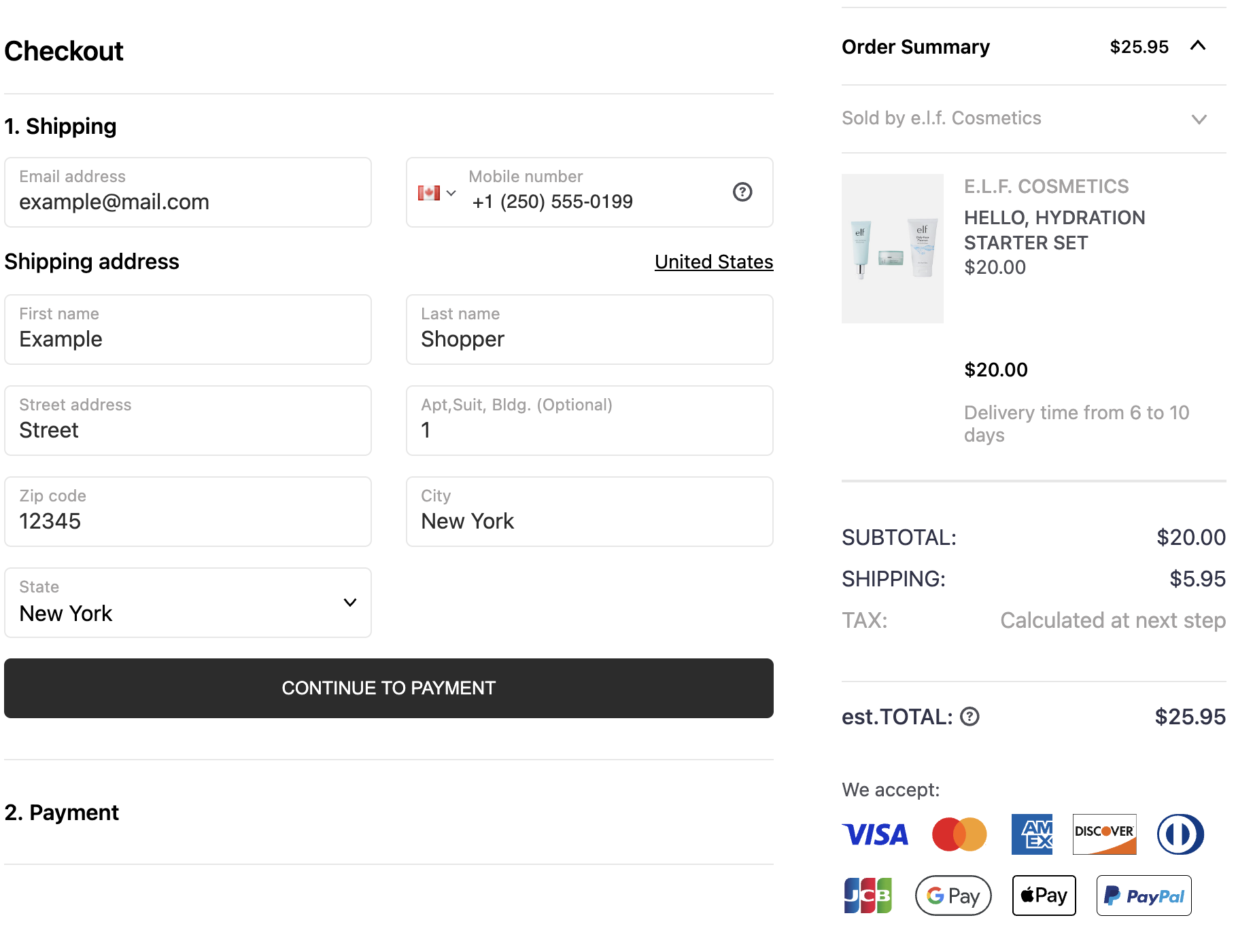Click the est. TOTAL help icon

click(x=969, y=717)
